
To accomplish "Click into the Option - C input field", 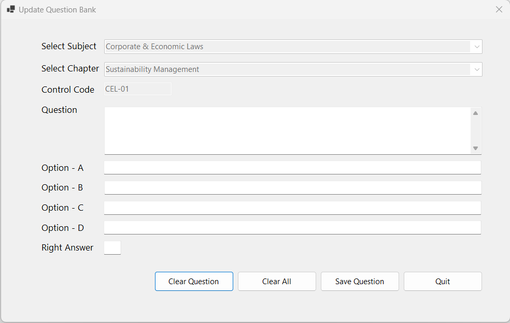I will tap(292, 208).
